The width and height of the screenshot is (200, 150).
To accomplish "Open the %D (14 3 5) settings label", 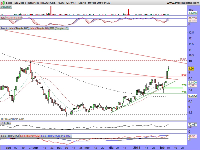I will [13, 18].
